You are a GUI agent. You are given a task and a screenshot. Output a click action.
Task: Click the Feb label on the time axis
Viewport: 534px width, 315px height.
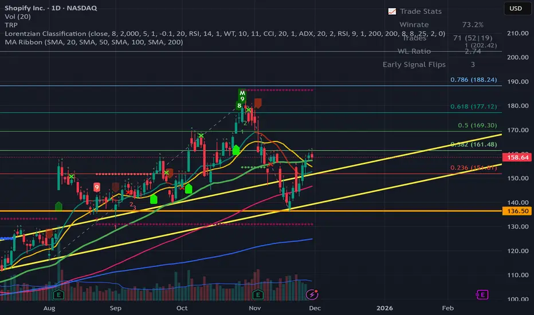click(x=448, y=308)
